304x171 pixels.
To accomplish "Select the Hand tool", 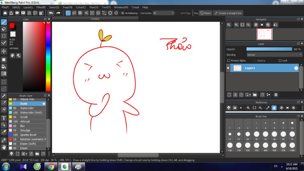I will tap(4, 147).
